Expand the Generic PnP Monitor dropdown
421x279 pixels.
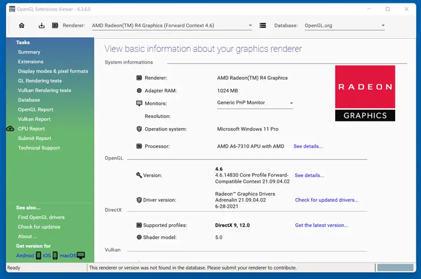[255, 103]
